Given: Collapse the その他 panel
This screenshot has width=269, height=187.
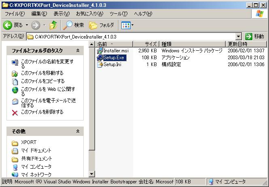Looking at the screenshot, I should (78, 131).
